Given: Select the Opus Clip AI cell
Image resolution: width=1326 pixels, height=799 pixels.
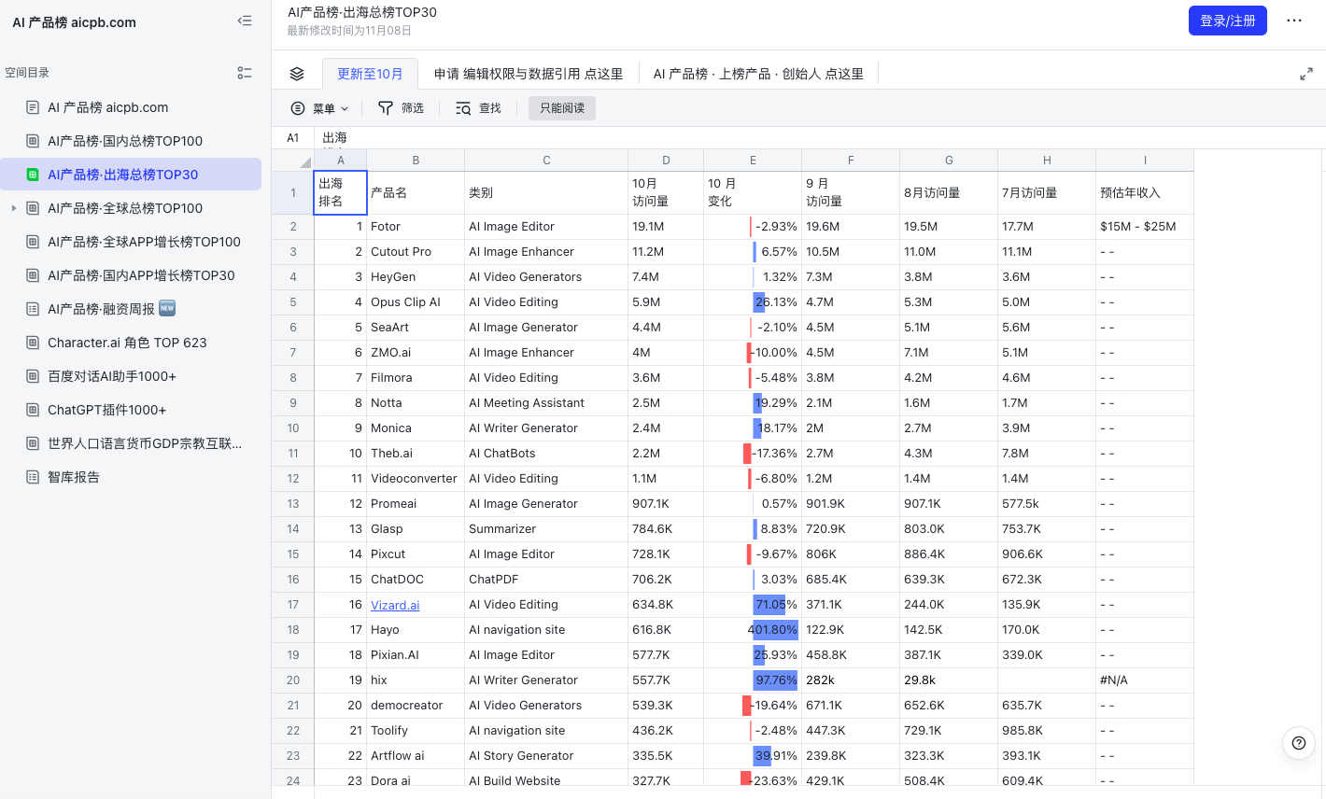Looking at the screenshot, I should pyautogui.click(x=416, y=302).
